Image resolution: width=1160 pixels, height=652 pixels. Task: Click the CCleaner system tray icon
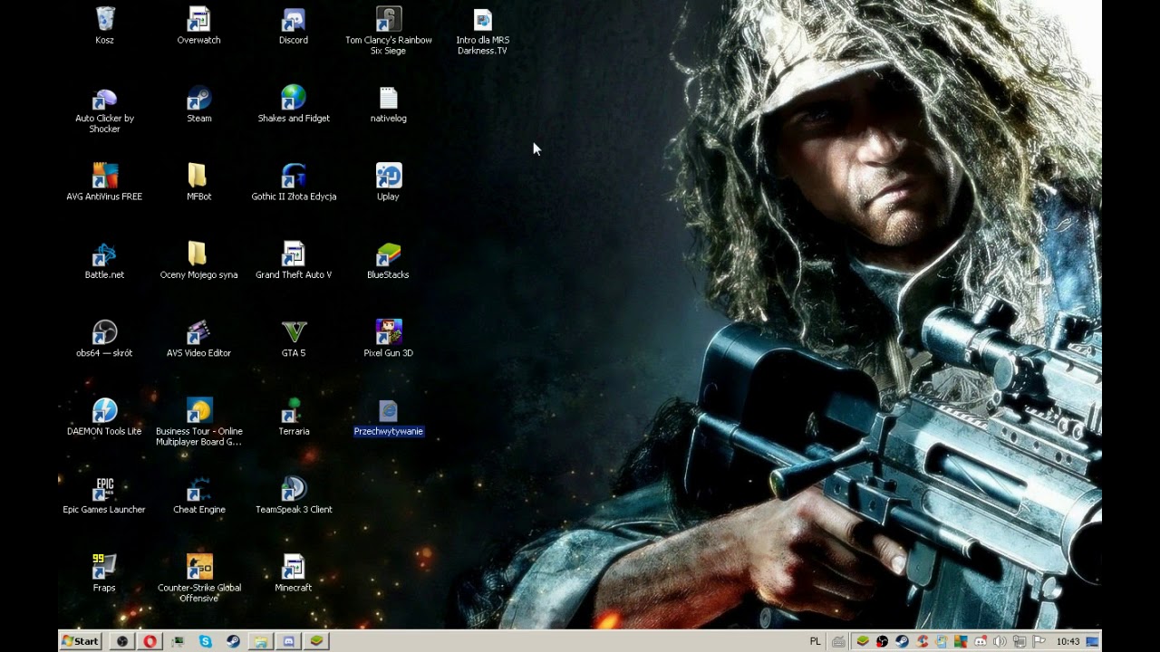coord(922,641)
